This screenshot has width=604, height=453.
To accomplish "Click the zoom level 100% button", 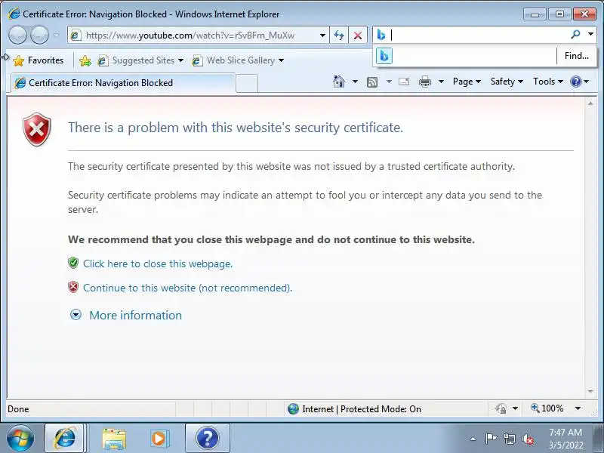I will (x=547, y=408).
